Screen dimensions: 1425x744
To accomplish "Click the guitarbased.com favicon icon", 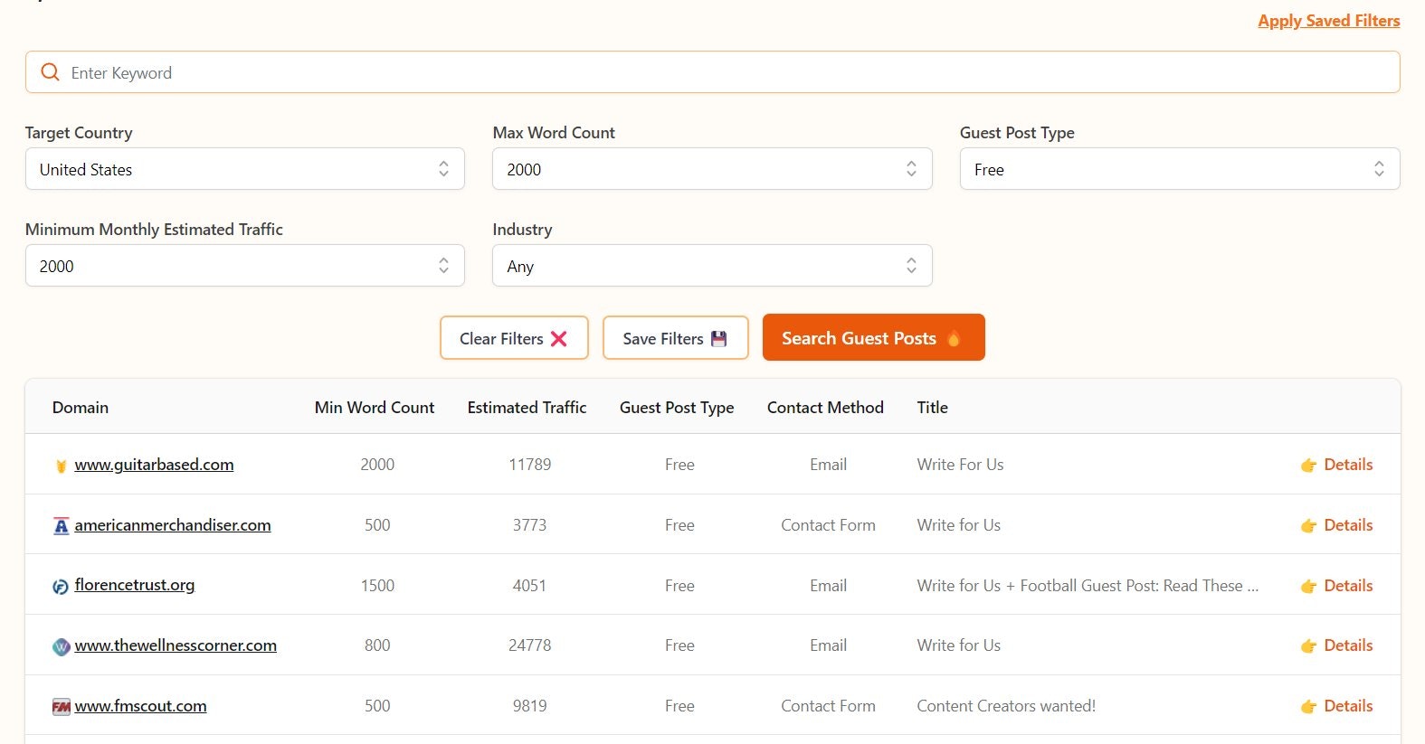I will [61, 466].
